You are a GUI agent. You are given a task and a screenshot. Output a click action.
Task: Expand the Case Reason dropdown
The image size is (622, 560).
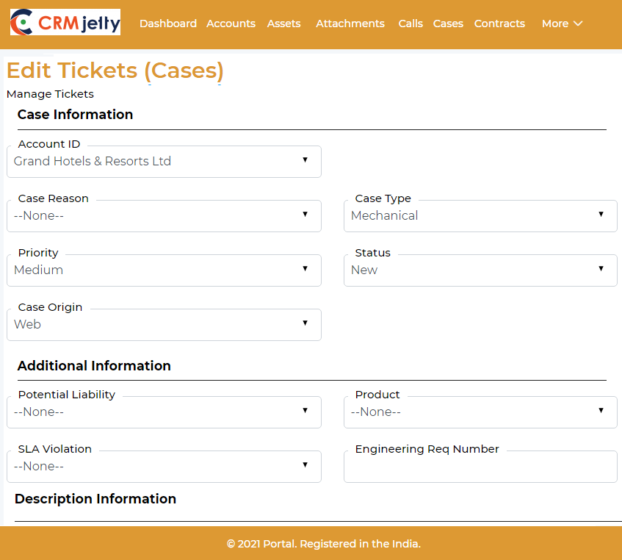164,216
